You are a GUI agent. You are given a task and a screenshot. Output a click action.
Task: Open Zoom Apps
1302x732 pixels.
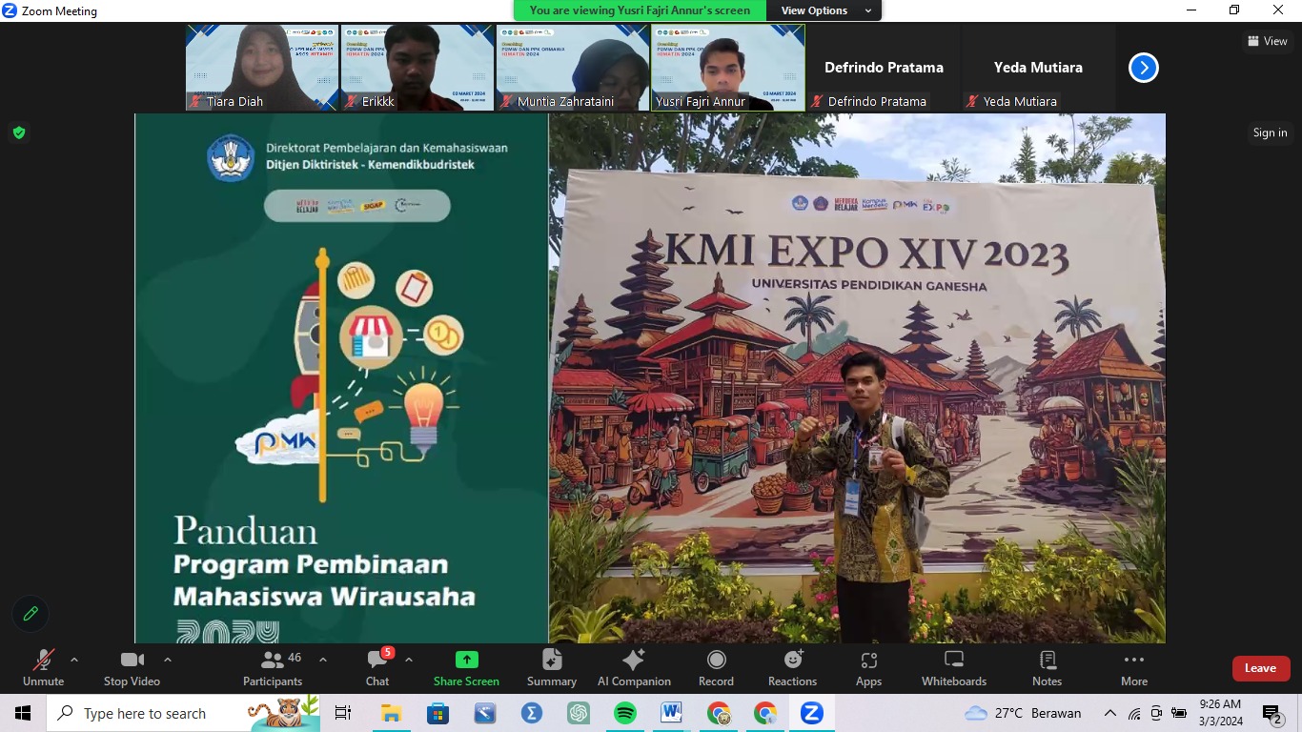[x=868, y=667]
